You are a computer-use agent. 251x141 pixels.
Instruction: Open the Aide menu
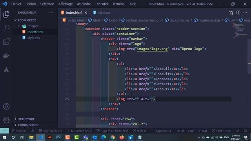pyautogui.click(x=133, y=4)
